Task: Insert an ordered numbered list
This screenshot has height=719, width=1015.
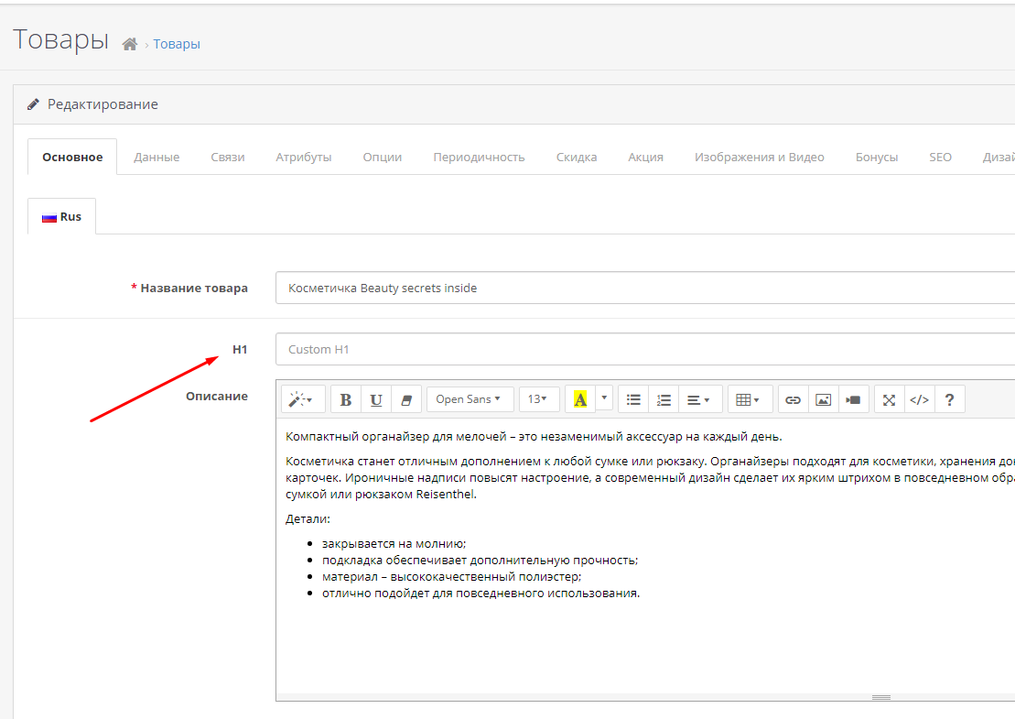Action: [664, 399]
